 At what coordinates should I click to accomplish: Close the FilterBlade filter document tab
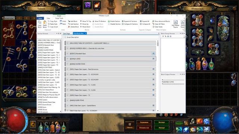coord(86,33)
